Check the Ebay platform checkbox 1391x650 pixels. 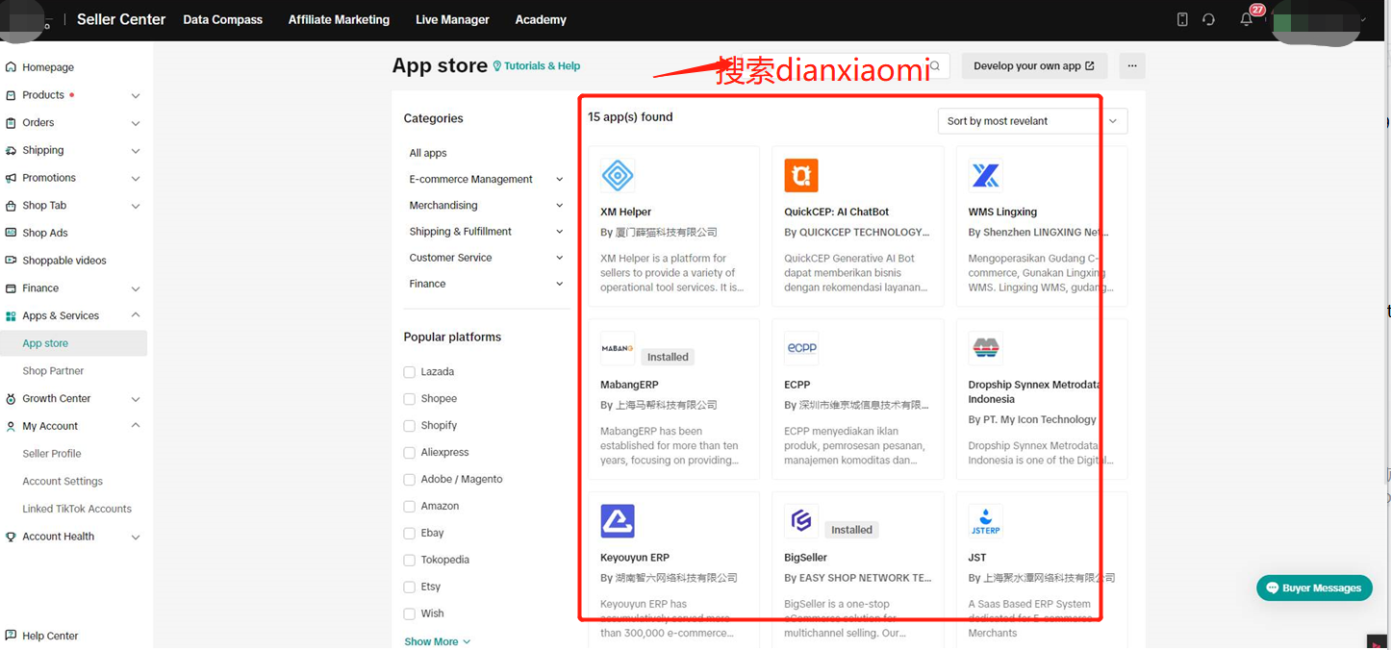coord(410,534)
